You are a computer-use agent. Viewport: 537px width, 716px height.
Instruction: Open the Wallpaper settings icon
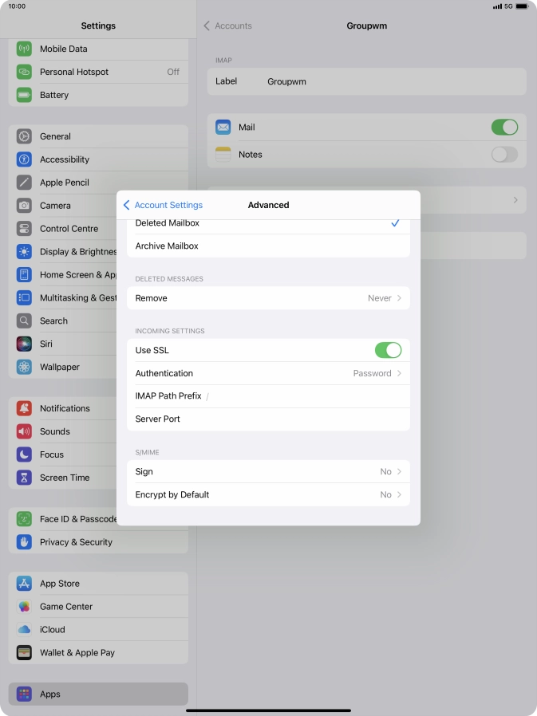click(x=24, y=368)
